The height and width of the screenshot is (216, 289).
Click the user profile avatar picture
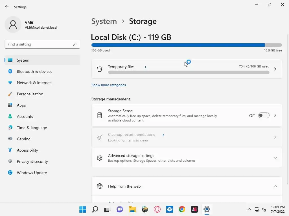click(13, 24)
